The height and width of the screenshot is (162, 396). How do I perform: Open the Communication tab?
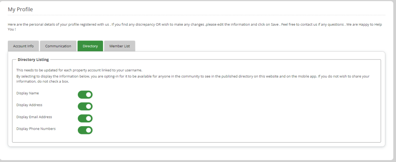[58, 46]
